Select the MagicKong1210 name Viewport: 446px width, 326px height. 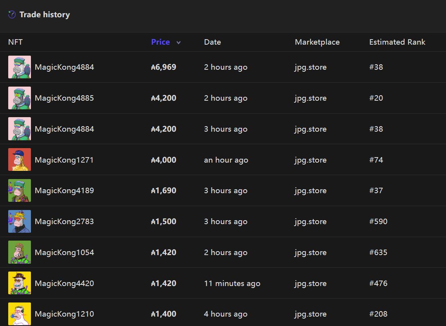tap(64, 314)
